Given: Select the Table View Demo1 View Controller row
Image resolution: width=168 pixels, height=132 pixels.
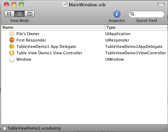Looking at the screenshot, I should 84,53.
